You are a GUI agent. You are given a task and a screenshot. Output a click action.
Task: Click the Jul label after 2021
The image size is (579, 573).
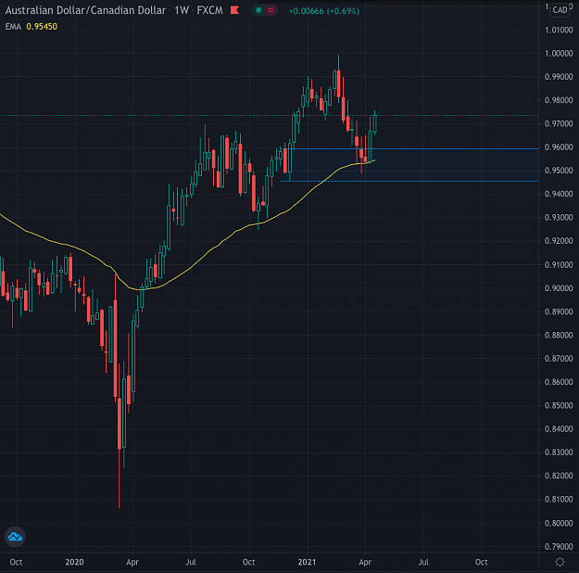(423, 562)
